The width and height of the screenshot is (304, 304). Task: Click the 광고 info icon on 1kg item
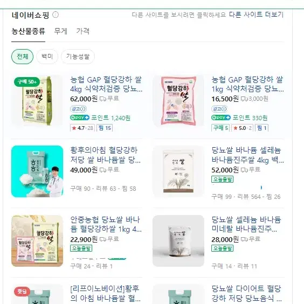point(219,109)
